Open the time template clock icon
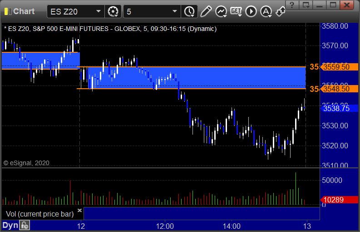Screen dimensions: 360x232 click(x=189, y=11)
